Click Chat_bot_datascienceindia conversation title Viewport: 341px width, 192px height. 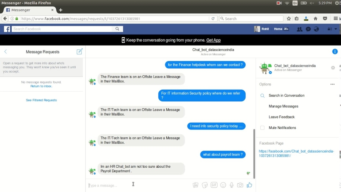click(x=213, y=50)
